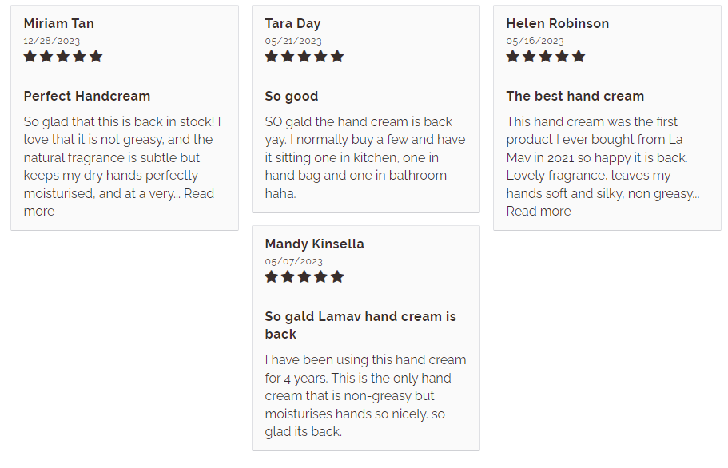
Task: Click the fifth star in Tara Day's rating
Action: (x=337, y=57)
